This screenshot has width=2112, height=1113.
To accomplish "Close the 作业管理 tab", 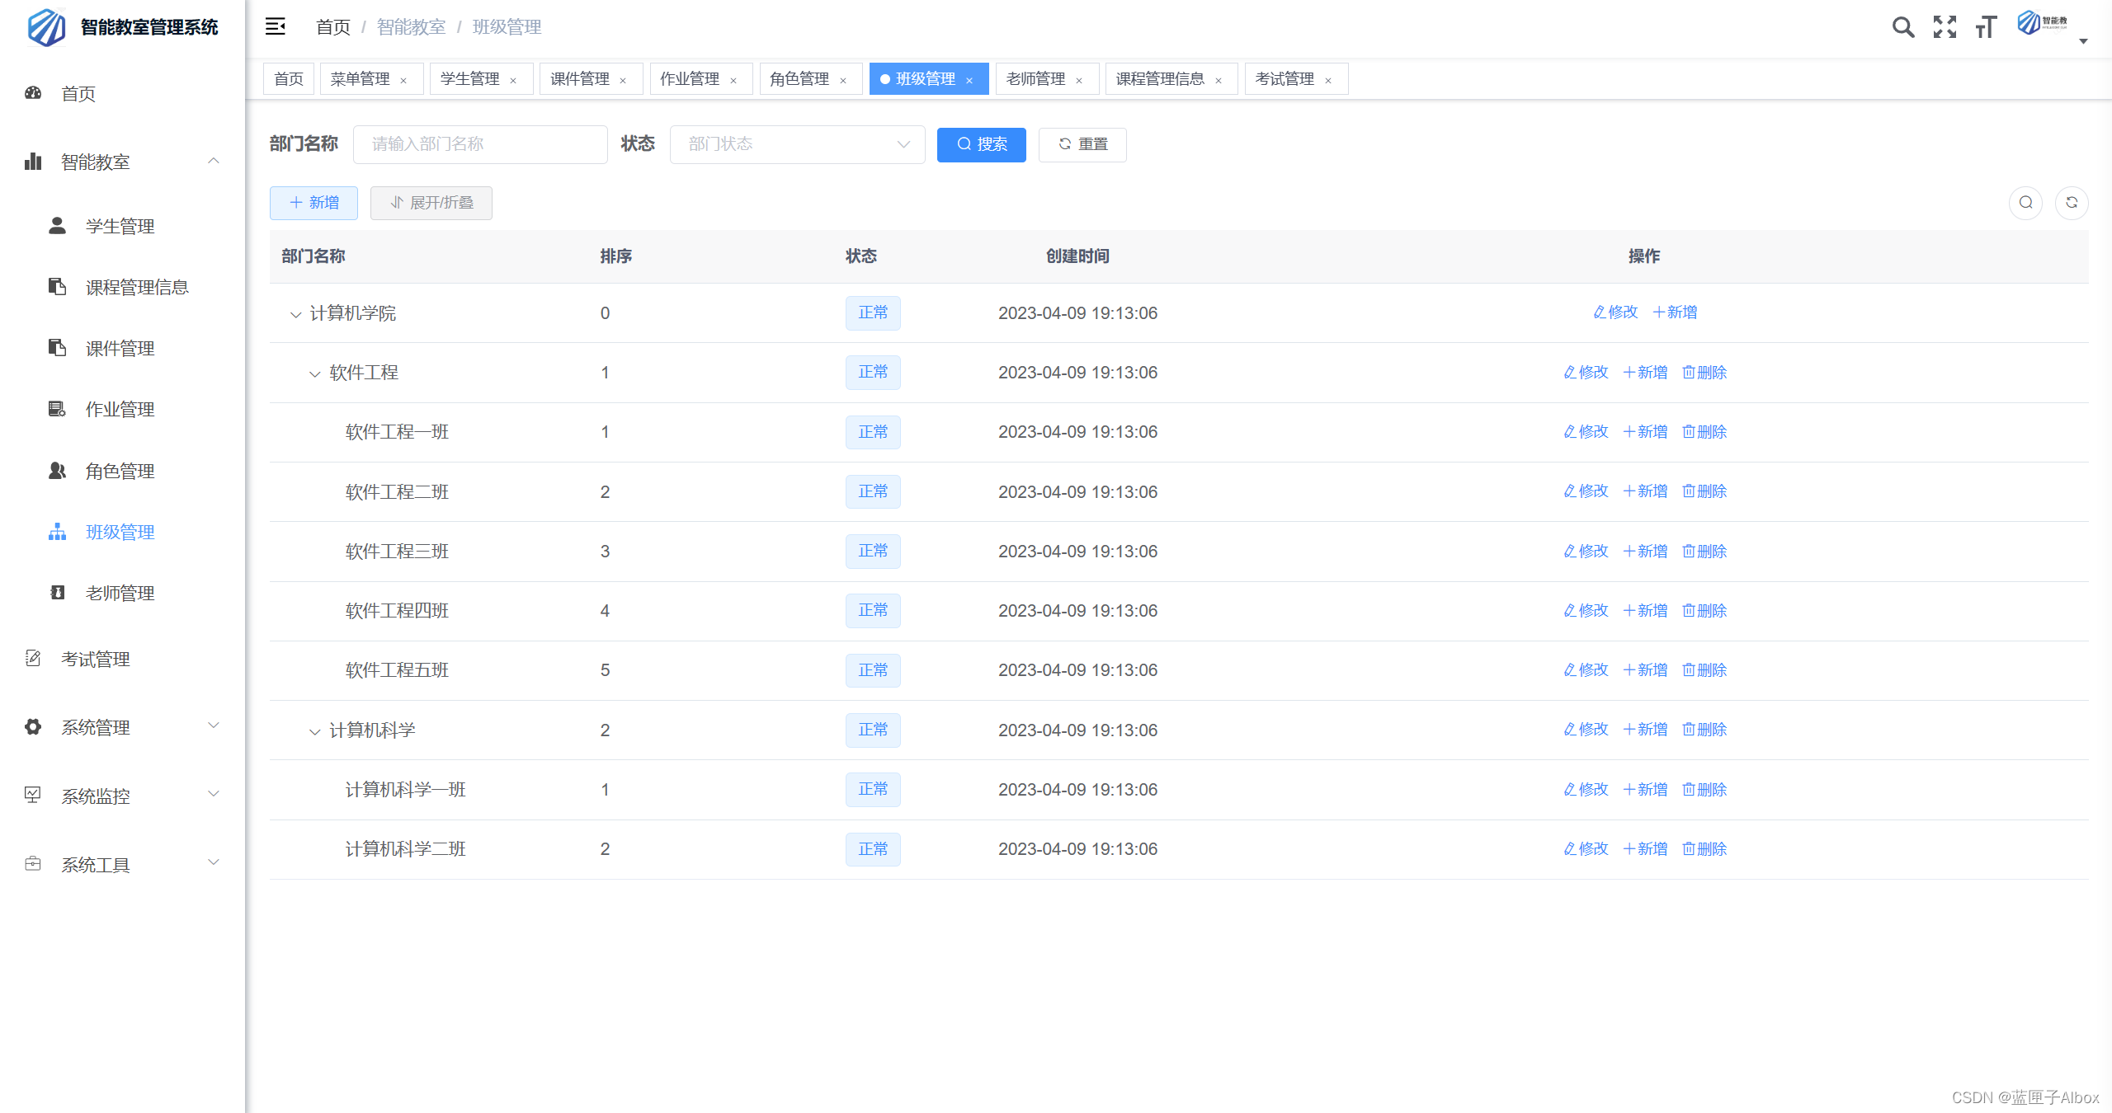I will [x=733, y=80].
